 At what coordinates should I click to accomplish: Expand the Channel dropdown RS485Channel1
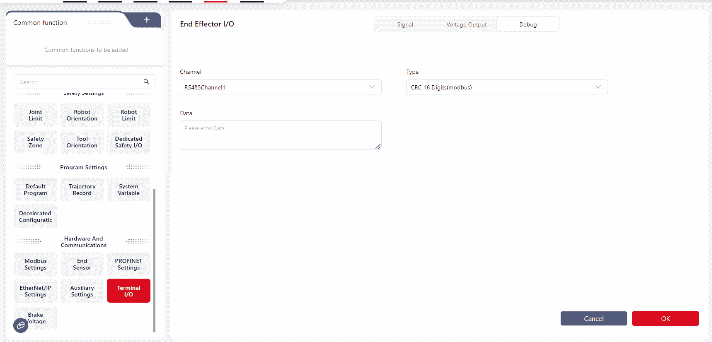click(281, 87)
